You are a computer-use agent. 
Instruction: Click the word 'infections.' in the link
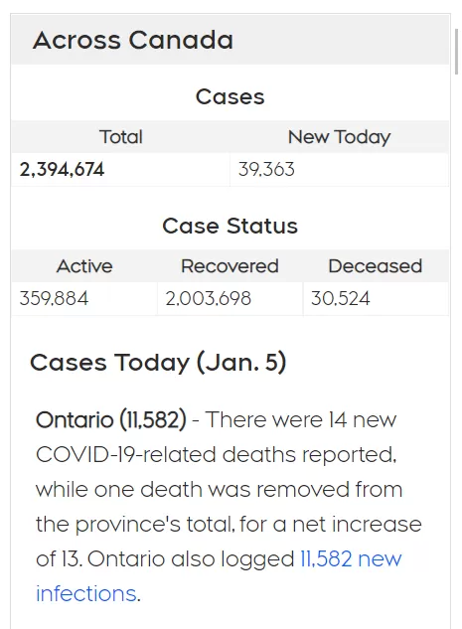[x=88, y=593]
